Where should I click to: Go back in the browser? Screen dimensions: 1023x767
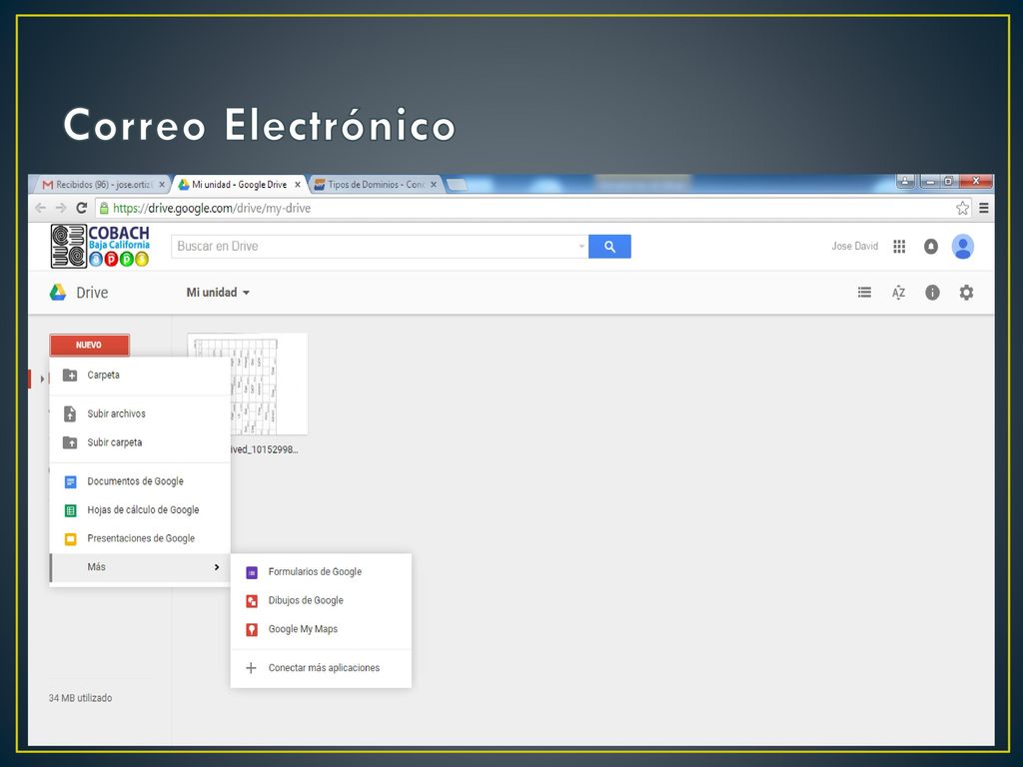pyautogui.click(x=40, y=208)
